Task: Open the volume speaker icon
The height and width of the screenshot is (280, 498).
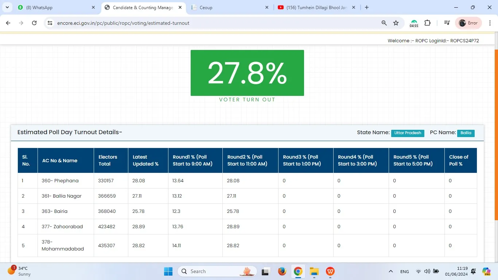Action: [x=427, y=272]
